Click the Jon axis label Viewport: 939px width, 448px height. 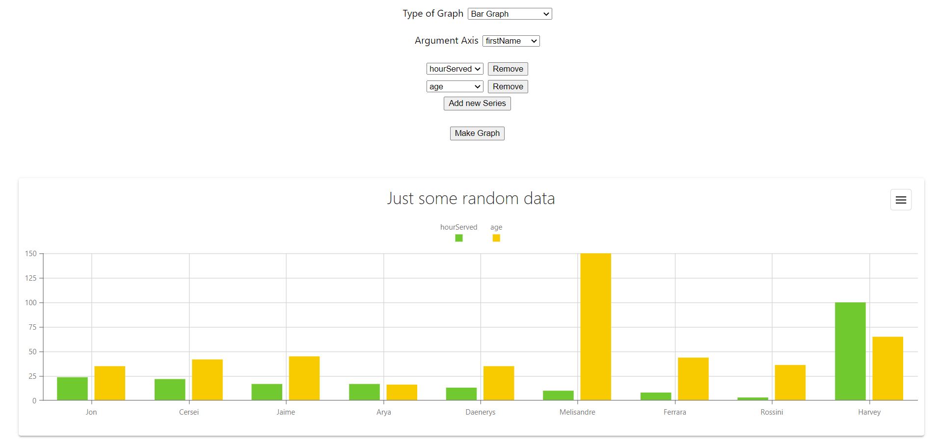(91, 412)
